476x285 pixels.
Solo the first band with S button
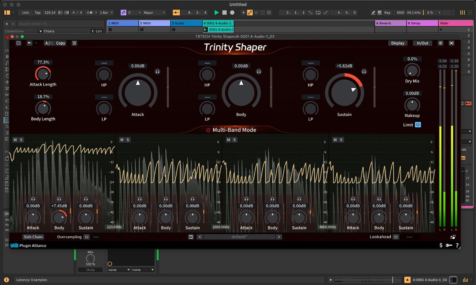[x=21, y=140]
